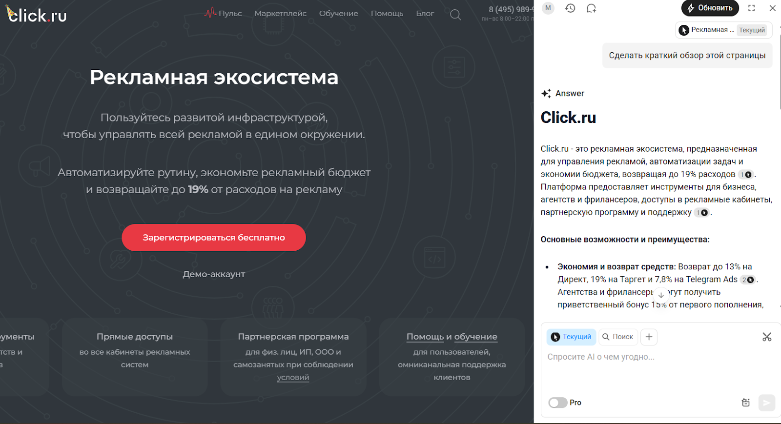Expand assistant panel to fullscreen
This screenshot has width=781, height=424.
coord(751,8)
